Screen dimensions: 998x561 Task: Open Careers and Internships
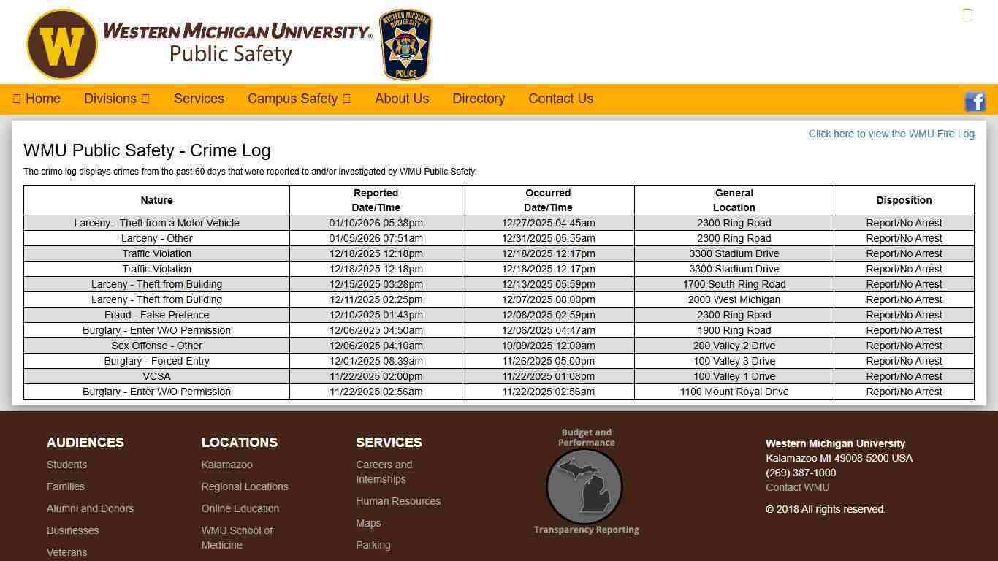pos(384,472)
